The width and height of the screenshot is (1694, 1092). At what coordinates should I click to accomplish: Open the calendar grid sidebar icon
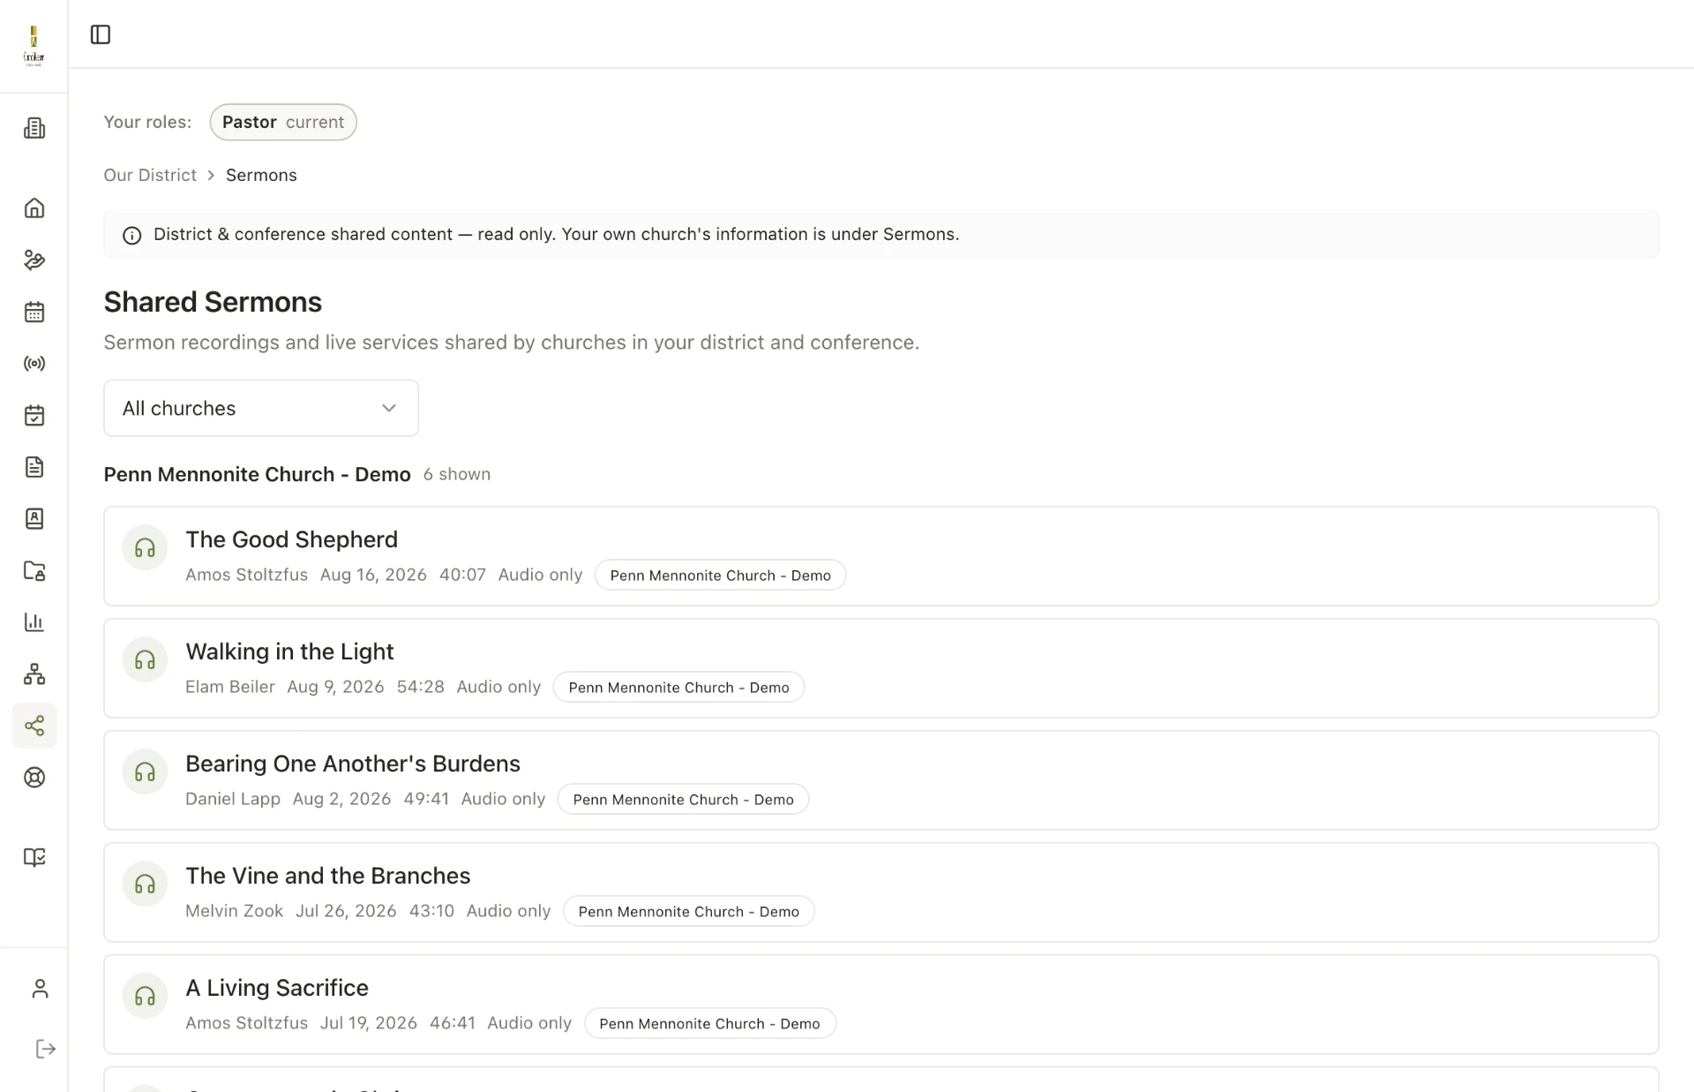[34, 312]
